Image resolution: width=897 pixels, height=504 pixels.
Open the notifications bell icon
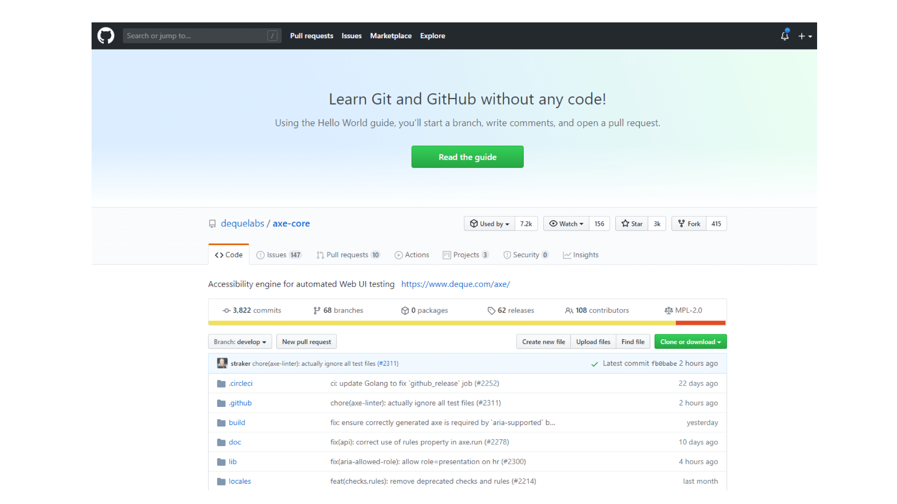[x=784, y=36]
